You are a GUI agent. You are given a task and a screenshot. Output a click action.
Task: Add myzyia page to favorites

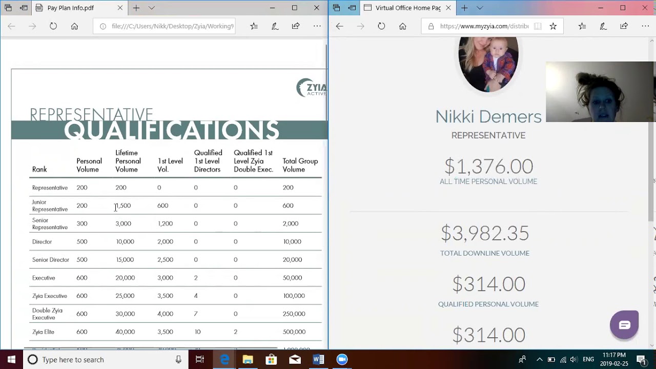[x=553, y=26]
